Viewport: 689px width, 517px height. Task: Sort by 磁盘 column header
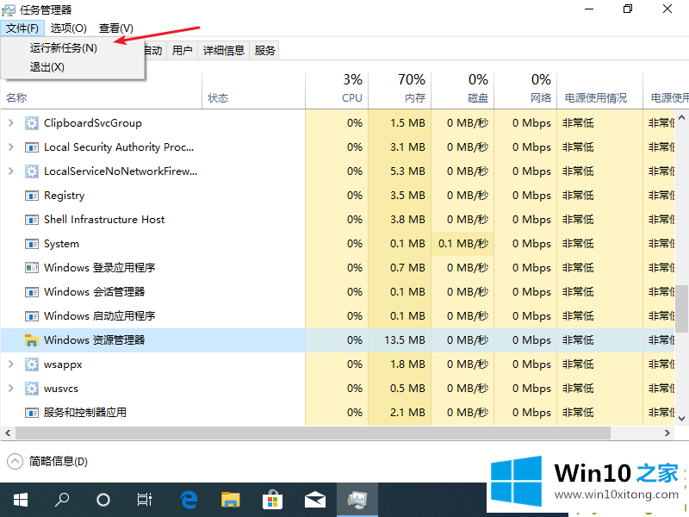click(x=462, y=90)
